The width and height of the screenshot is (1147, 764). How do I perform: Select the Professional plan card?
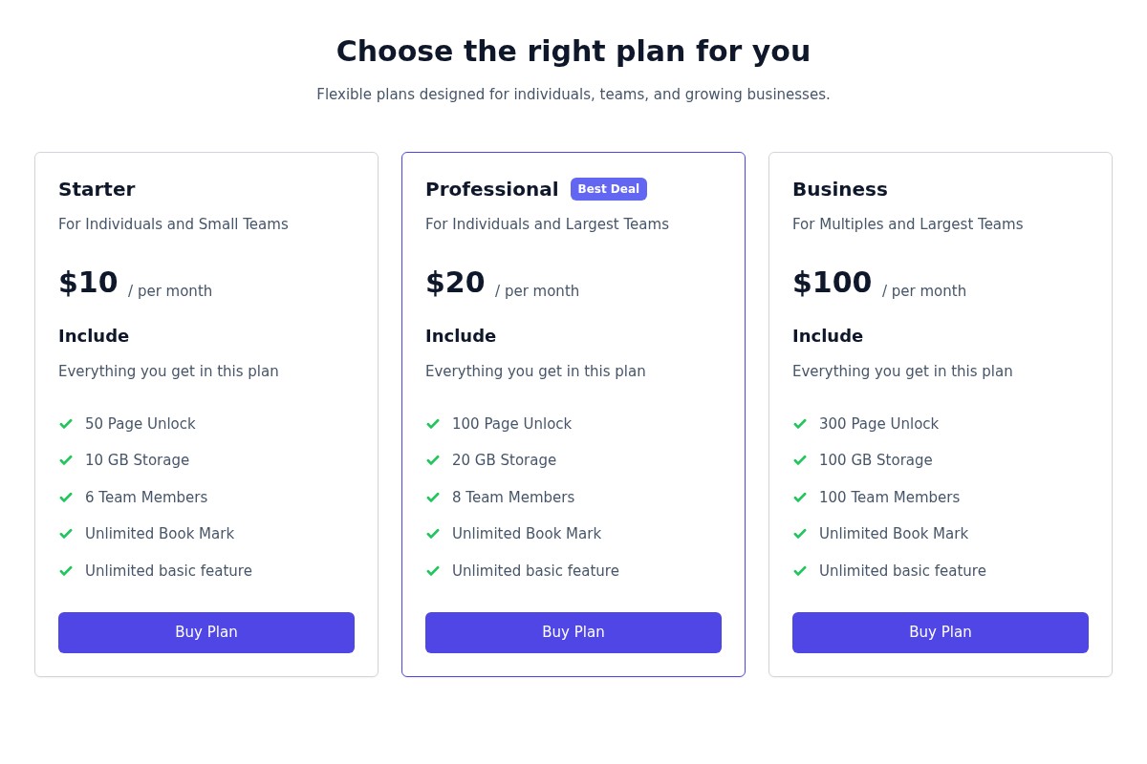[x=573, y=415]
